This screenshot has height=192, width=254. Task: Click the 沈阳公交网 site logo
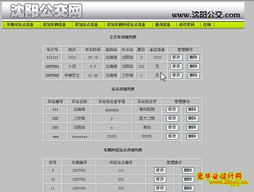(x=46, y=11)
